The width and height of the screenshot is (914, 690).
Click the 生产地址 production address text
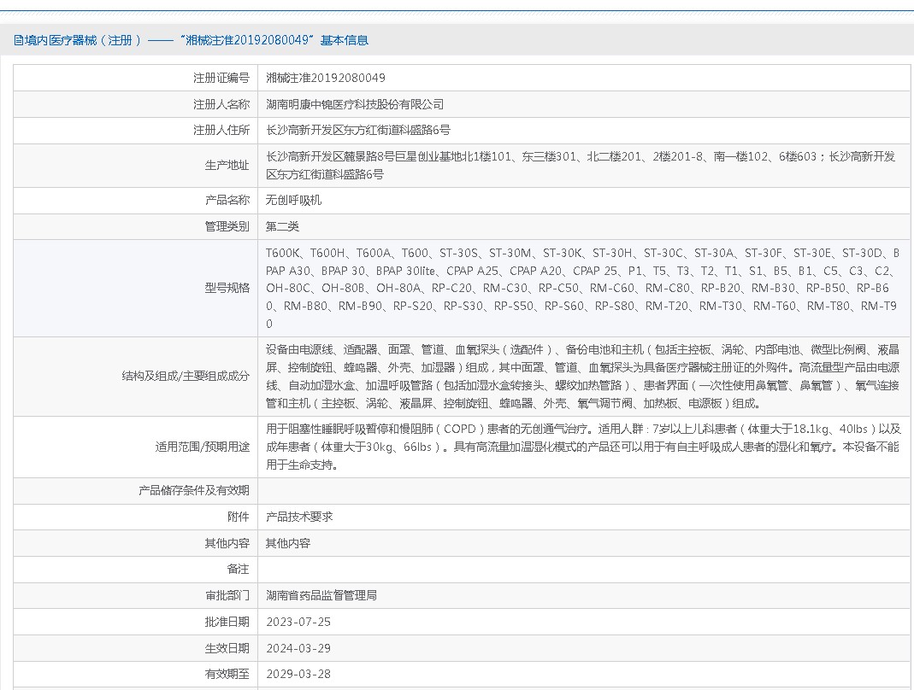click(581, 165)
